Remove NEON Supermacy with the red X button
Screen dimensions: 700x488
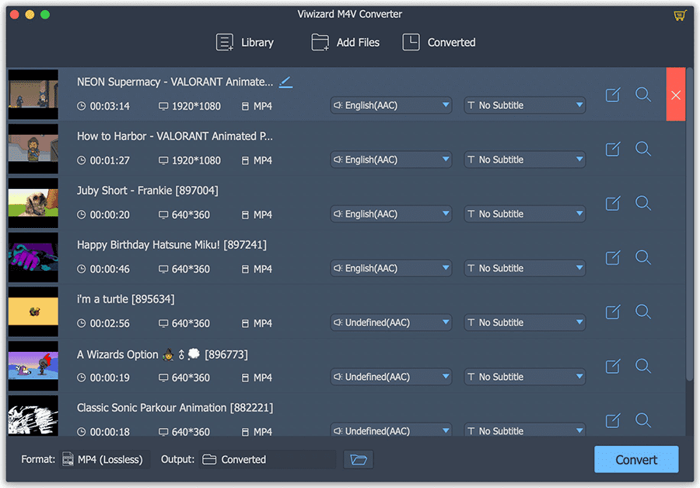pos(676,95)
